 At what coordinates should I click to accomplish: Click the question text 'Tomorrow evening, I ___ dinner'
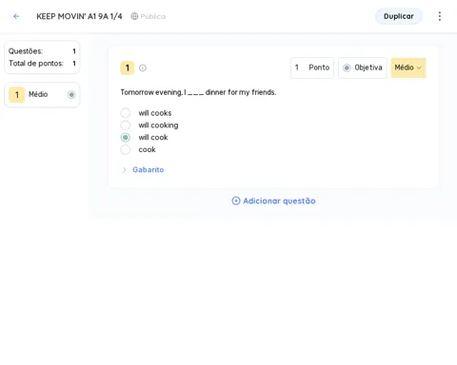click(x=198, y=92)
